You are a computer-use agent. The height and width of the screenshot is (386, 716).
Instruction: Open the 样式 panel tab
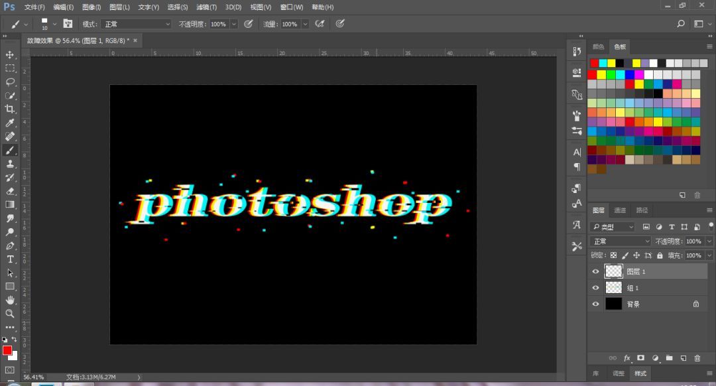pyautogui.click(x=640, y=373)
